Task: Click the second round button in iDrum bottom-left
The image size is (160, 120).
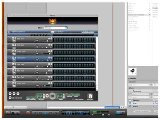Action: point(14,94)
